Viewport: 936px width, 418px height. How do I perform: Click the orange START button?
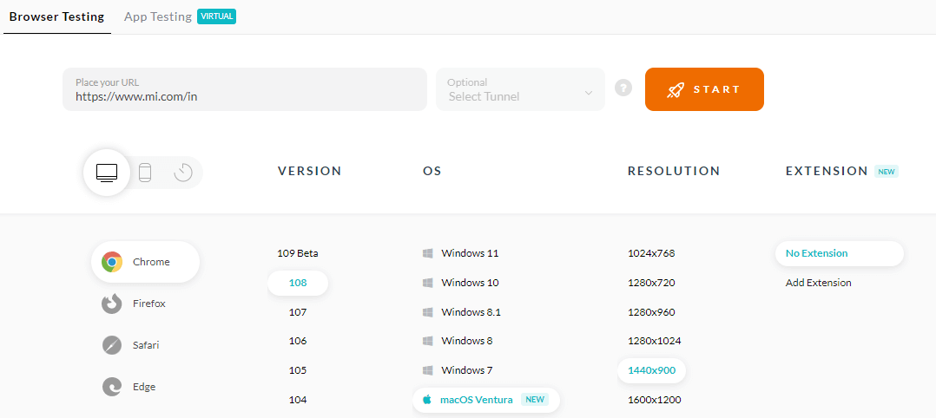(704, 89)
